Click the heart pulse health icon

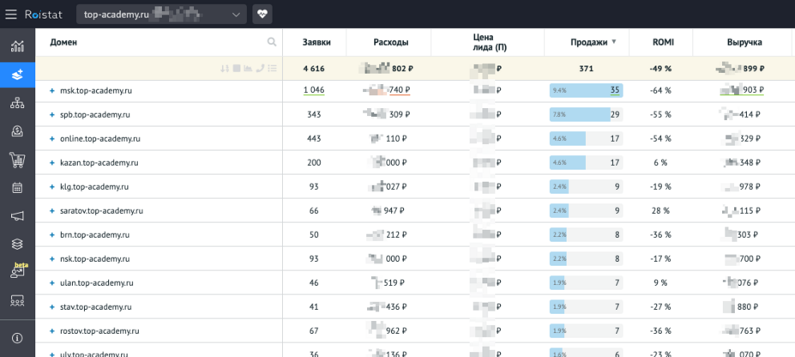(x=262, y=15)
